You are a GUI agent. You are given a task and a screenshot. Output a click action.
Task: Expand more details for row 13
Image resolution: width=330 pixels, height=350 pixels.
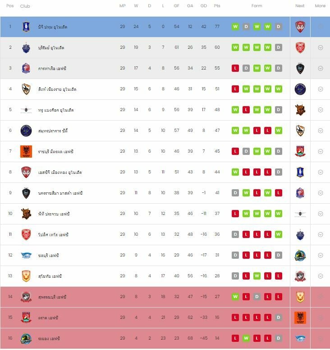coord(321,276)
